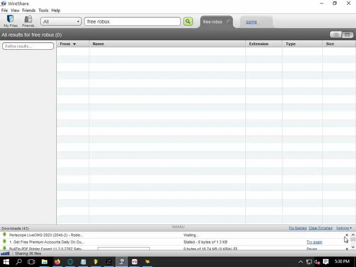Viewport: 356px width, 267px height.
Task: Open Task View on the taskbar
Action: pyautogui.click(x=31, y=262)
